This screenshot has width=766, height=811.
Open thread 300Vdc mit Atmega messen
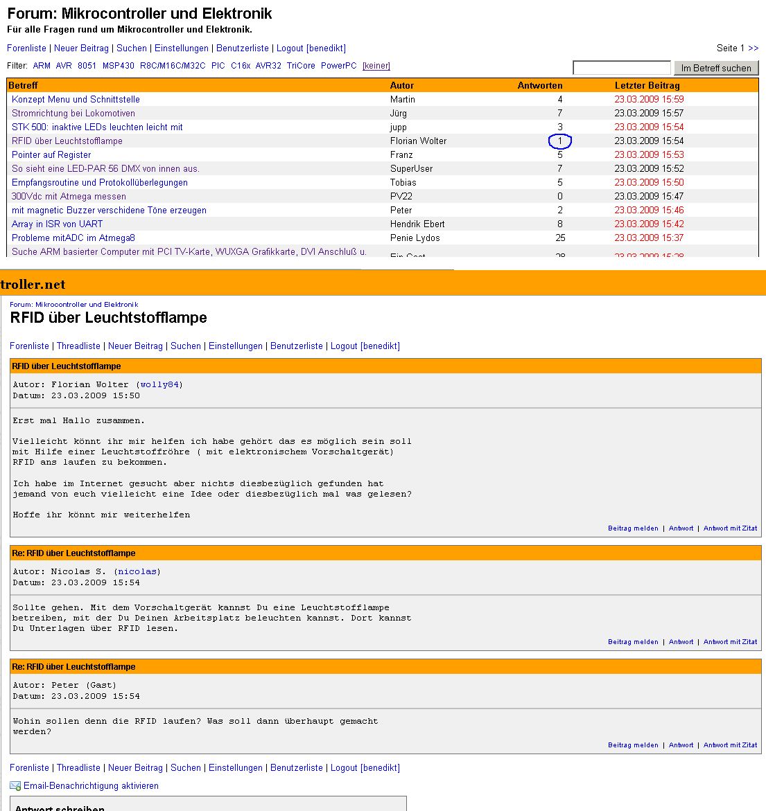69,197
